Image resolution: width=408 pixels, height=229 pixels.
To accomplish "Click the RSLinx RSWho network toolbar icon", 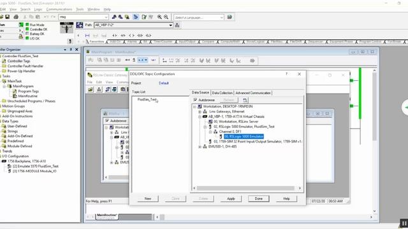I will (99, 90).
